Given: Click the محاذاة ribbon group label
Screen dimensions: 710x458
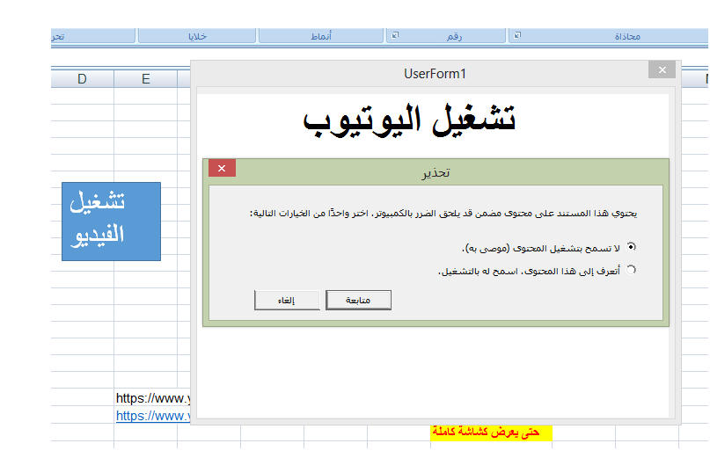Looking at the screenshot, I should pyautogui.click(x=627, y=36).
